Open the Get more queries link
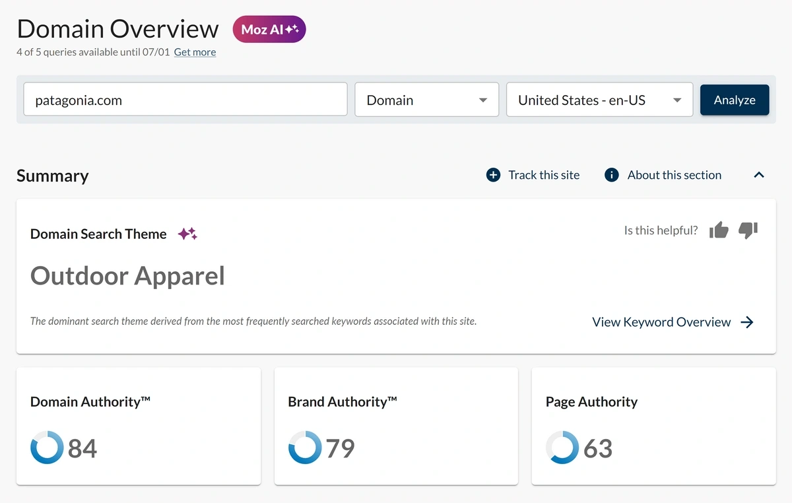 click(x=195, y=52)
